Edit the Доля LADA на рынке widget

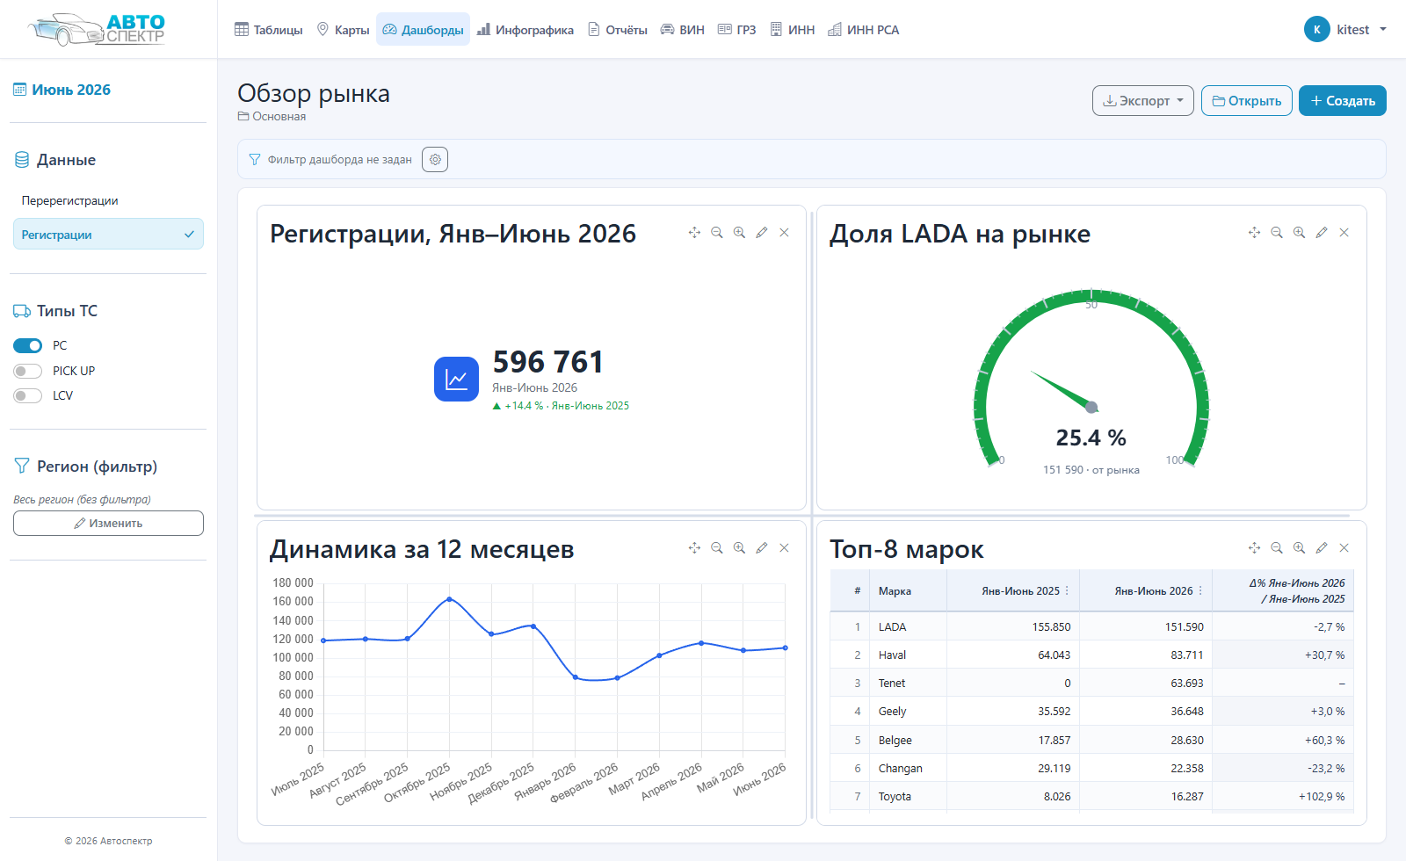click(x=1322, y=233)
